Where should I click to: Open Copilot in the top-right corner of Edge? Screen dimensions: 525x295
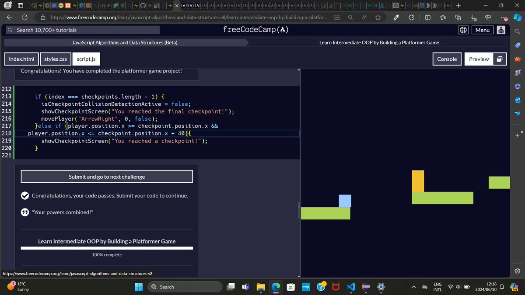tap(517, 17)
